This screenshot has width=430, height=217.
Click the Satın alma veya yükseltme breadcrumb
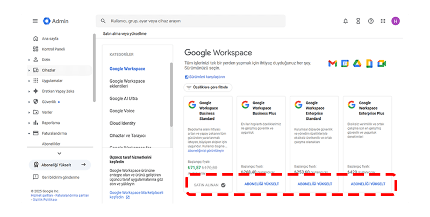(x=125, y=34)
